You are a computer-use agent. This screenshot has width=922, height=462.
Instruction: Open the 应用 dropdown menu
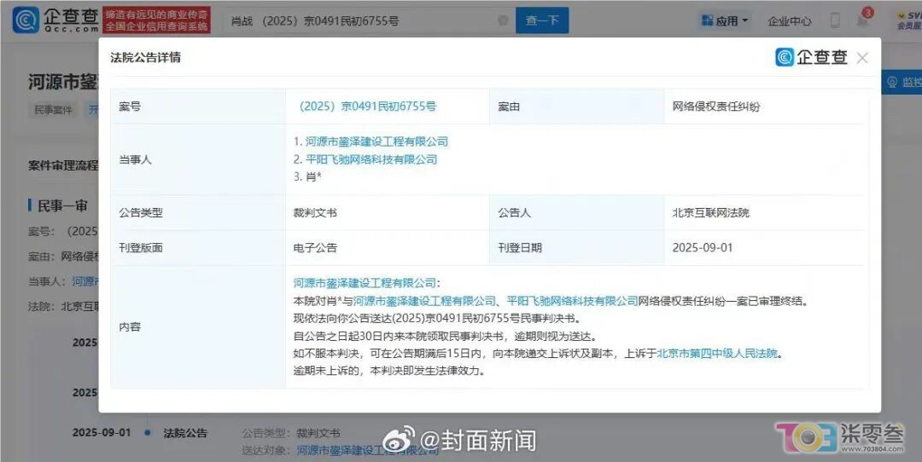[x=725, y=20]
